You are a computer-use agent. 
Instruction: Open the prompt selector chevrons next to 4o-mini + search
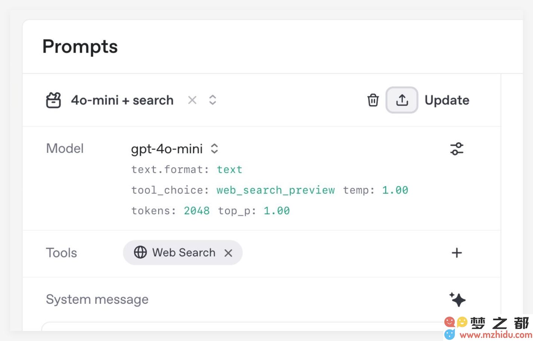212,100
